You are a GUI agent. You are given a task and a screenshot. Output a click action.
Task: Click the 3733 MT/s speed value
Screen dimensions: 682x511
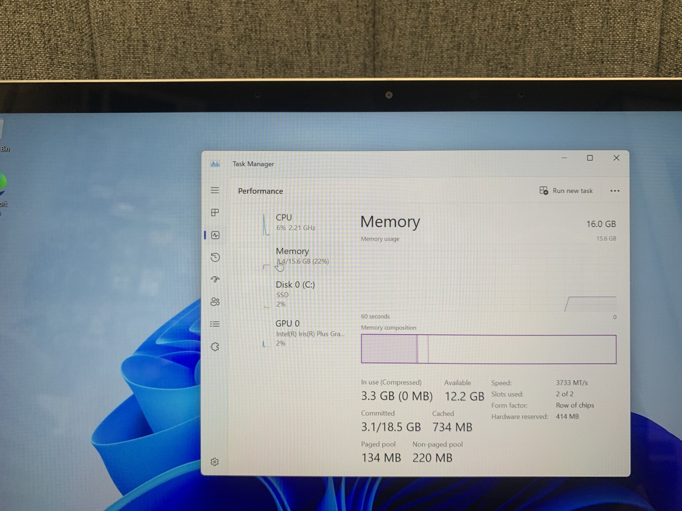pos(572,383)
